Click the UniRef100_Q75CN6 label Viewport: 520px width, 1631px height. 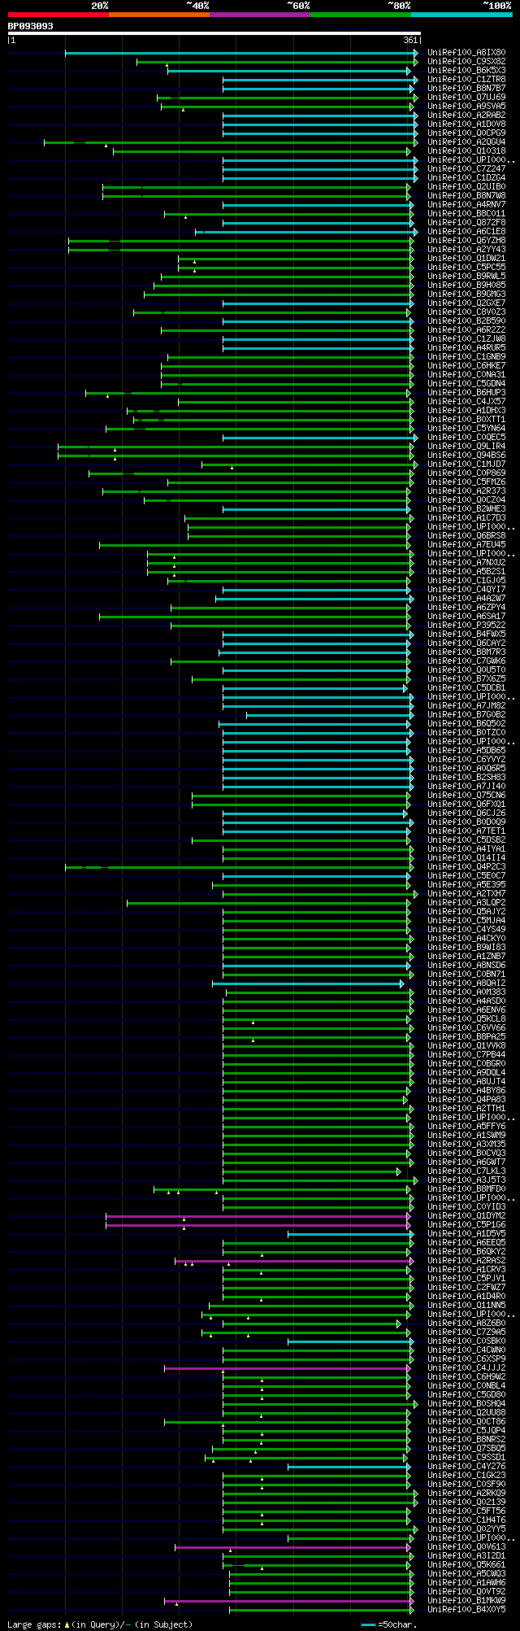point(466,796)
